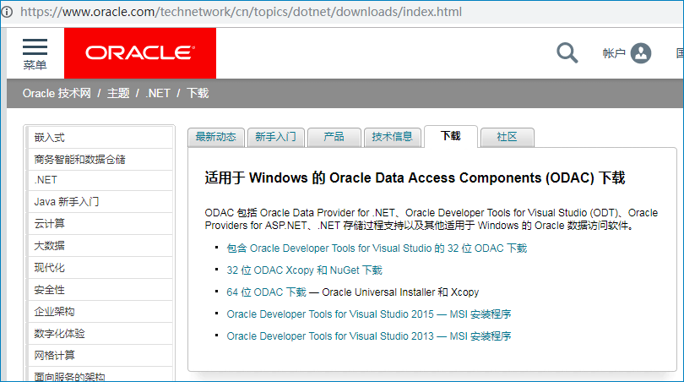The height and width of the screenshot is (382, 684).
Task: Select 嵌入式 in sidebar
Action: tap(100, 138)
